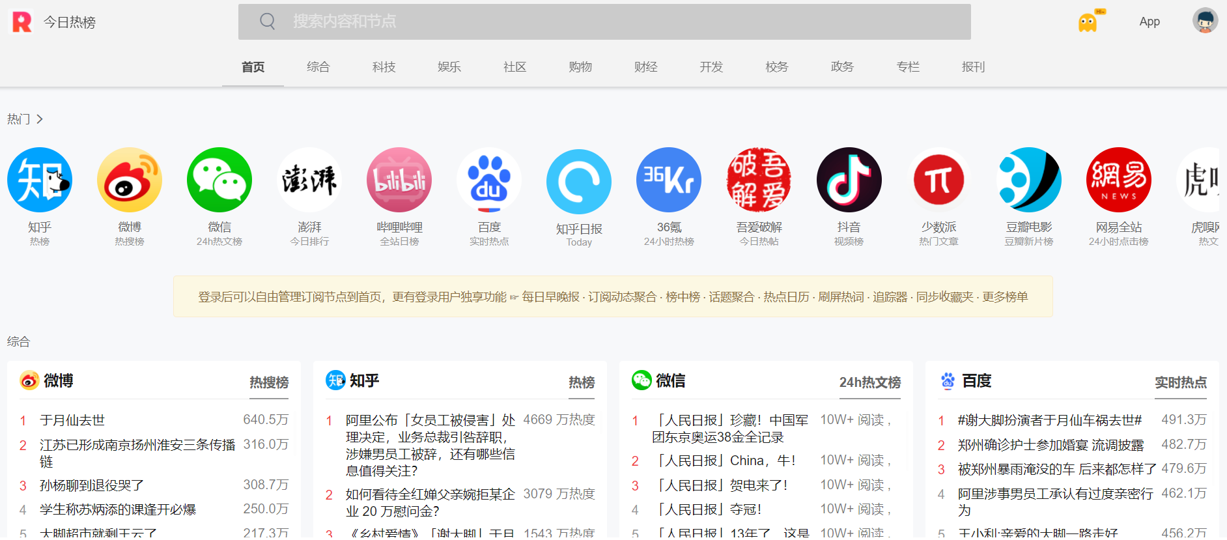Open Baidu topic #谢大脚扮演者于月仙车祸去世#
1227x540 pixels.
pos(1050,420)
